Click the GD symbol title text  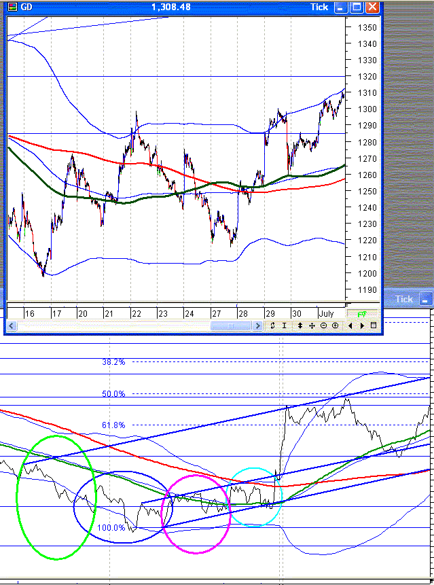pyautogui.click(x=26, y=7)
